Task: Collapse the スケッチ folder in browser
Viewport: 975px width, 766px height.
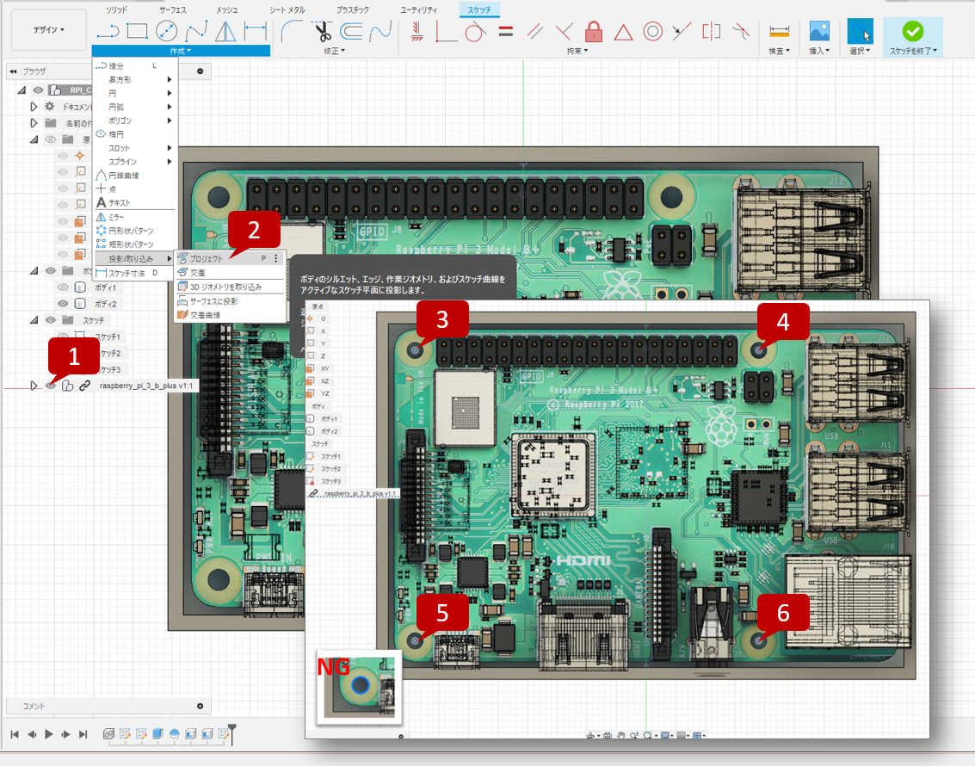Action: coord(34,320)
